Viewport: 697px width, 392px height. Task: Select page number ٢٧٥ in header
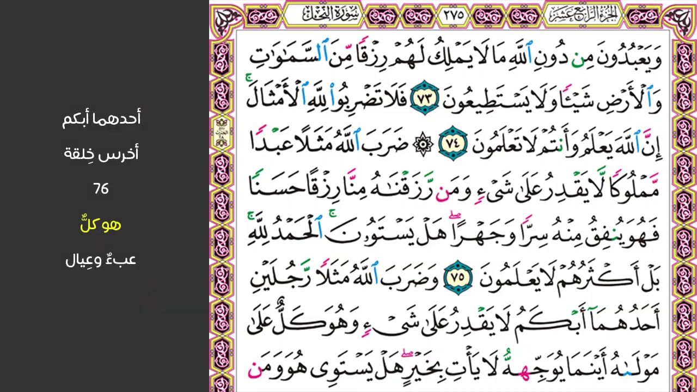[x=453, y=15]
